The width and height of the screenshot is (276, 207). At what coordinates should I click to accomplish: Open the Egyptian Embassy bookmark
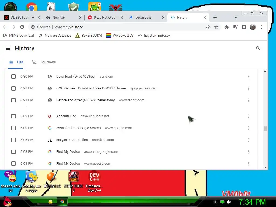coord(154,36)
